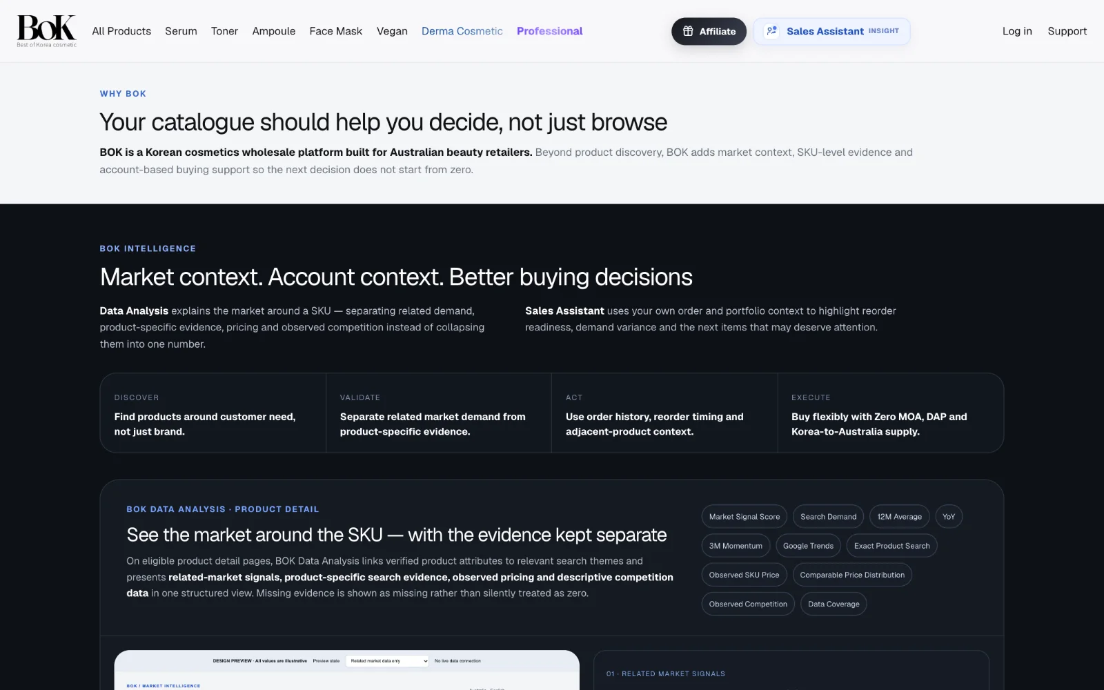
Task: Go to the Serum category
Action: coord(181,31)
